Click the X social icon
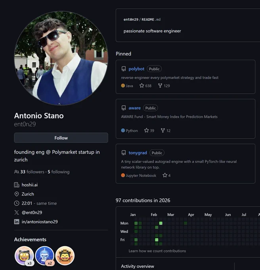Image resolution: width=260 pixels, height=270 pixels. point(17,212)
